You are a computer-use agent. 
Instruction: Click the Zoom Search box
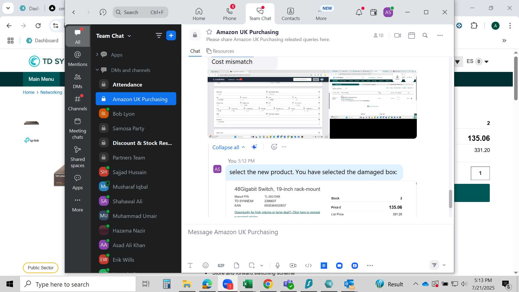point(141,12)
